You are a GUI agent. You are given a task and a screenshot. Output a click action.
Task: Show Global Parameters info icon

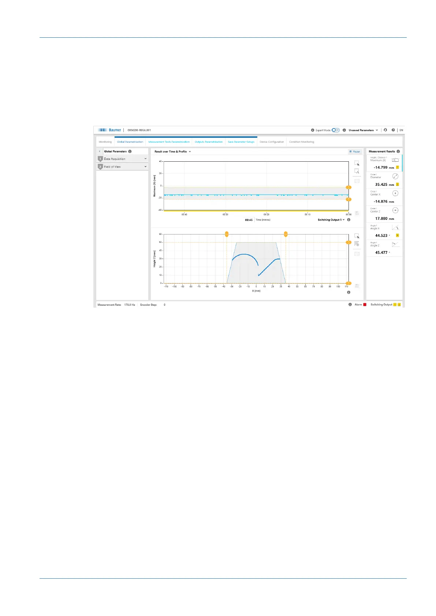[130, 151]
